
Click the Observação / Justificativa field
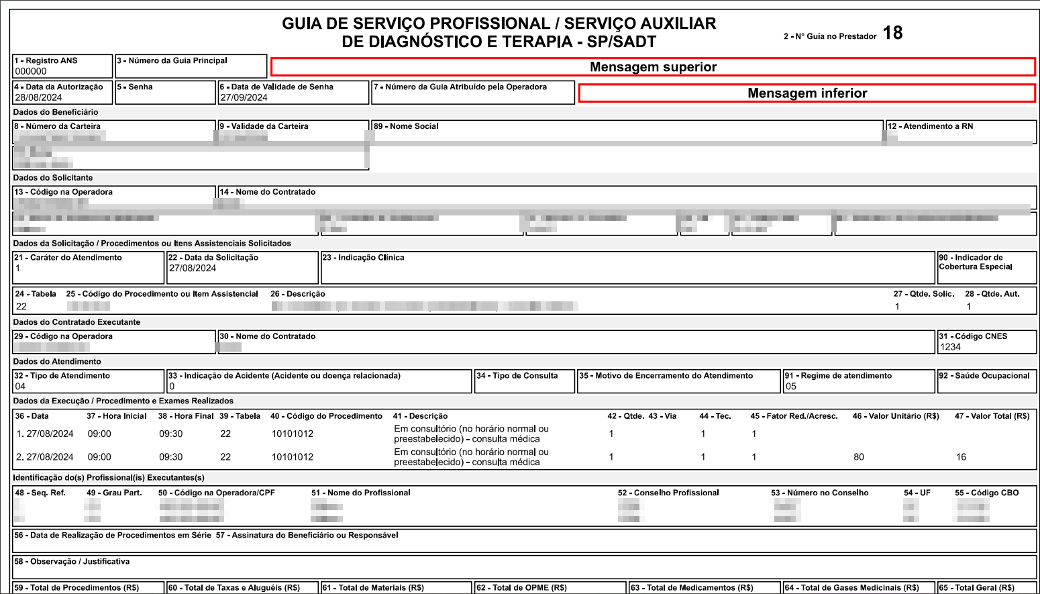(x=523, y=568)
